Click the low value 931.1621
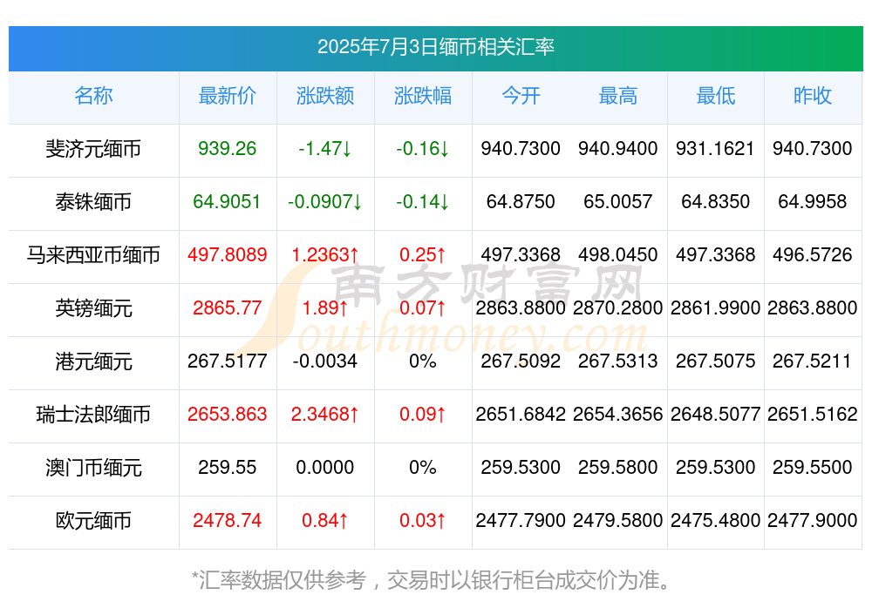Viewport: 872px width, 608px height. pos(715,148)
